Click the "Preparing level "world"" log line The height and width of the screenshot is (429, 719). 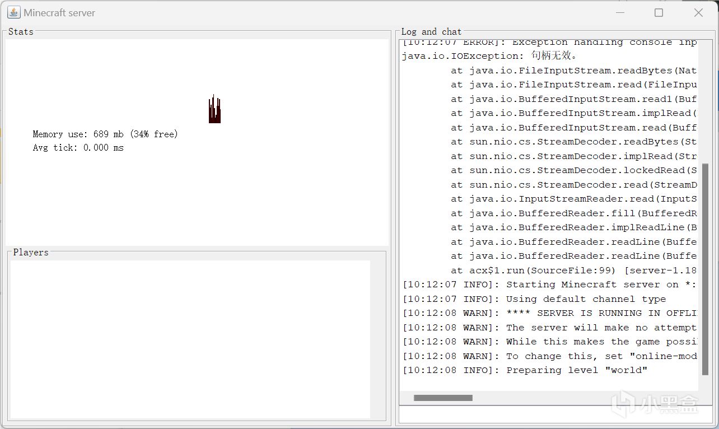[525, 370]
